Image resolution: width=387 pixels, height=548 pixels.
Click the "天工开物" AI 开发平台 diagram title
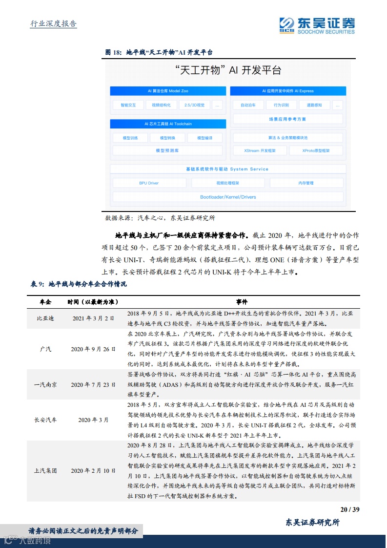(228, 70)
